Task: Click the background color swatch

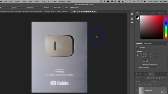Action: pyautogui.click(x=138, y=19)
